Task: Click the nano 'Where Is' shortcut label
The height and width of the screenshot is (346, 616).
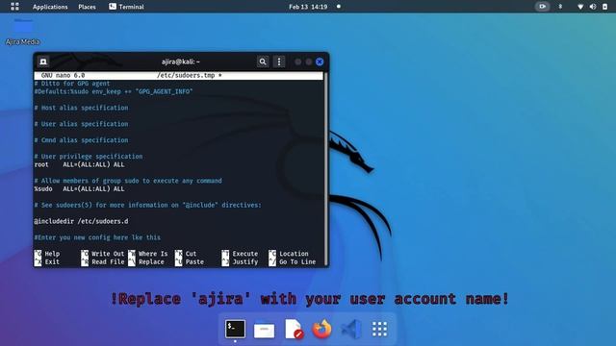Action: click(153, 254)
